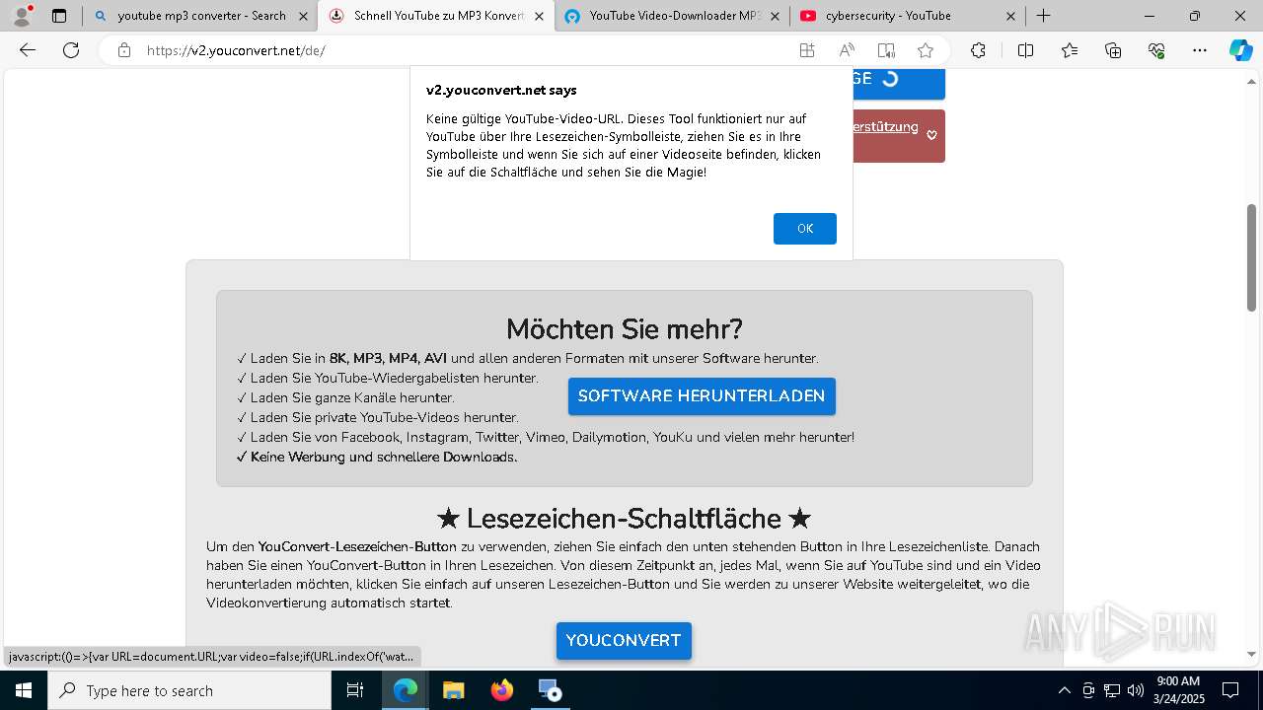Open network status tray icon

coord(1112,690)
